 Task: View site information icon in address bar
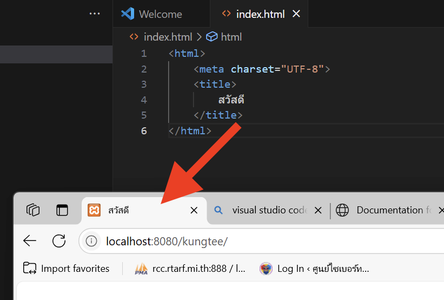[92, 241]
